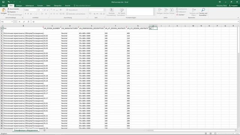This screenshot has width=240, height=135.
Task: Activate Format übertragen painter
Action: 15,15
